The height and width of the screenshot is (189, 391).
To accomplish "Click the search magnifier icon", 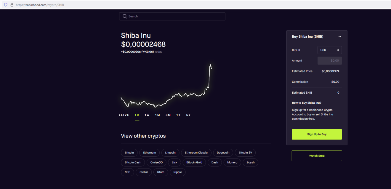I will pyautogui.click(x=125, y=16).
